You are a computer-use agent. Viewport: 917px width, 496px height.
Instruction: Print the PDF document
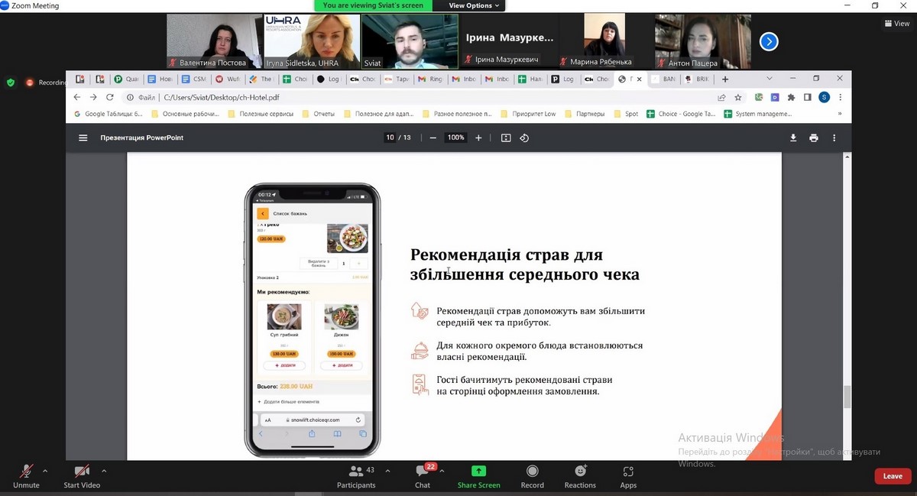point(814,138)
